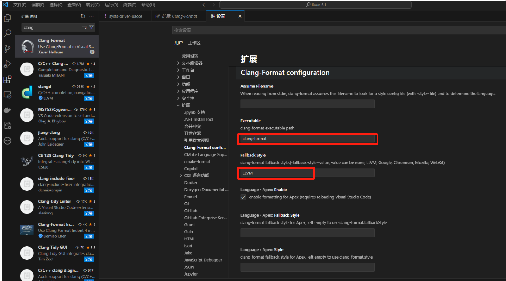Clear extension search results icon
This screenshot has width=506, height=281.
(x=84, y=27)
